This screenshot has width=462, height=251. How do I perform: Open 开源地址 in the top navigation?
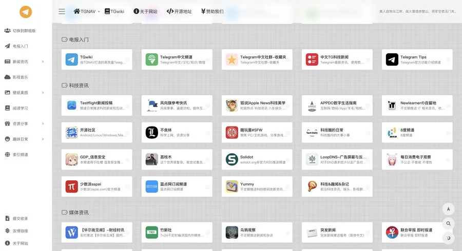pos(179,11)
